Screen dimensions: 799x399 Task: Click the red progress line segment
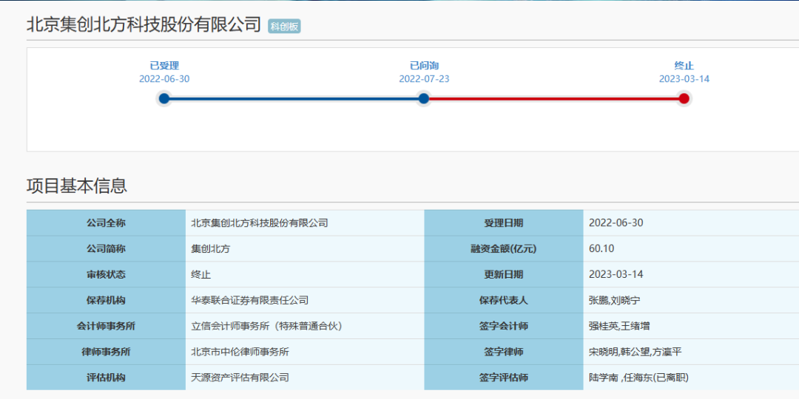coord(553,98)
